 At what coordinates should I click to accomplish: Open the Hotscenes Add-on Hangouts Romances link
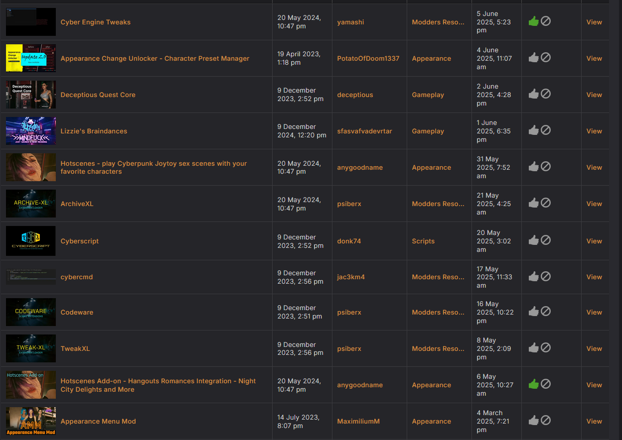158,385
